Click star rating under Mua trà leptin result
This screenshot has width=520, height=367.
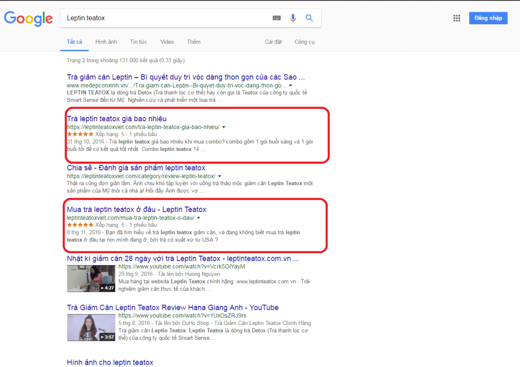click(80, 225)
